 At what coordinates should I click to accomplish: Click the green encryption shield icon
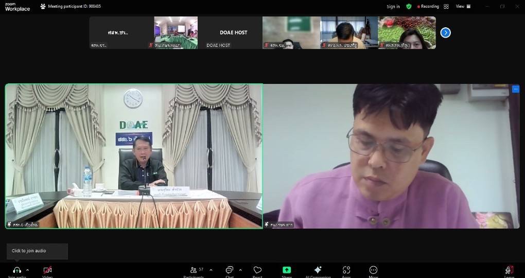coord(409,7)
